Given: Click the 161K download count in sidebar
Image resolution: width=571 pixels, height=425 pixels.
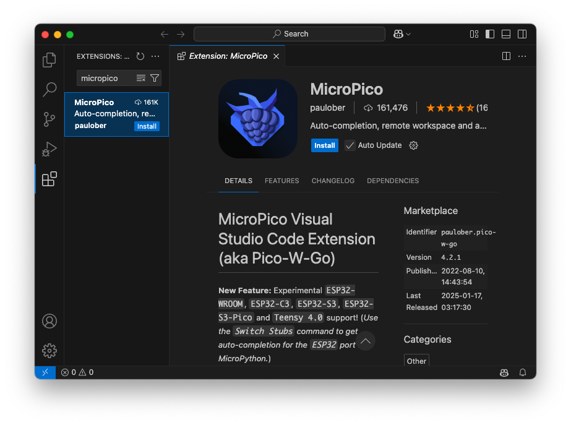Looking at the screenshot, I should click(x=147, y=102).
